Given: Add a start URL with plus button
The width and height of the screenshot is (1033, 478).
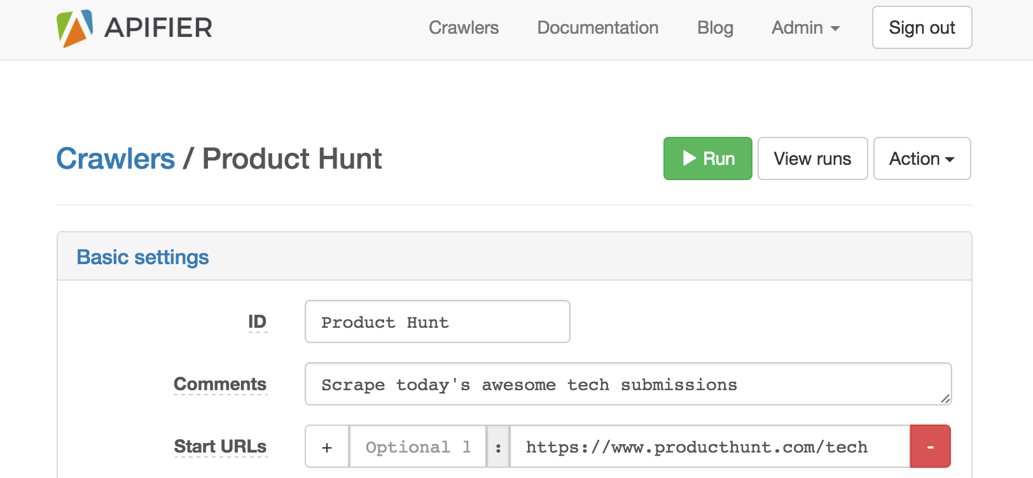Looking at the screenshot, I should [x=327, y=446].
